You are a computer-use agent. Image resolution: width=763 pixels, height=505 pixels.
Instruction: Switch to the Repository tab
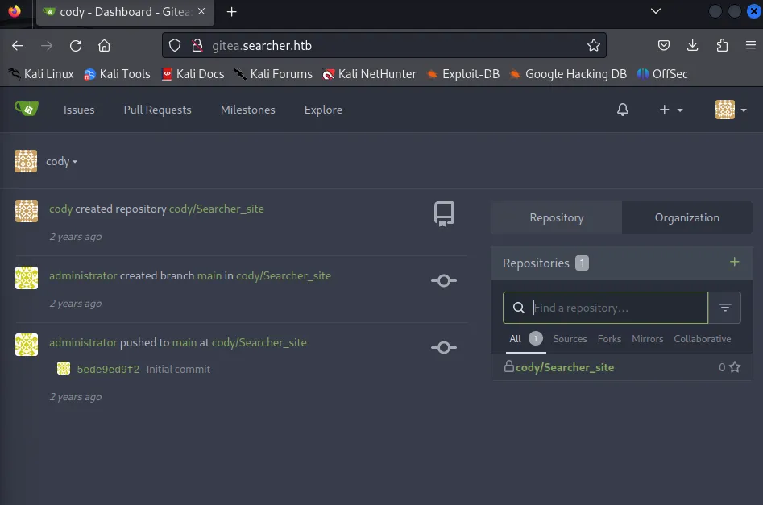[x=556, y=217]
